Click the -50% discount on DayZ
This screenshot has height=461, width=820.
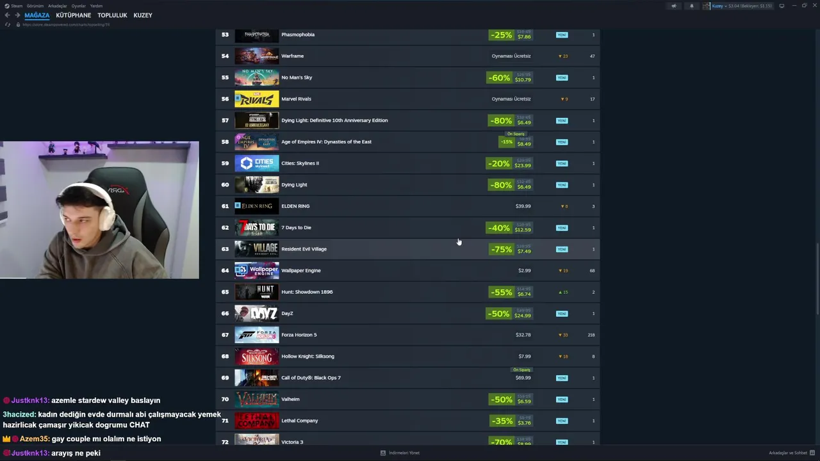(499, 313)
